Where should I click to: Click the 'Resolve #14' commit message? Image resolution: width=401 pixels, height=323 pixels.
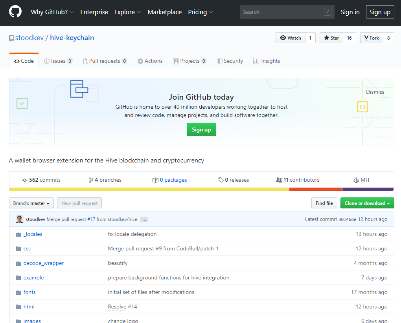coord(123,307)
